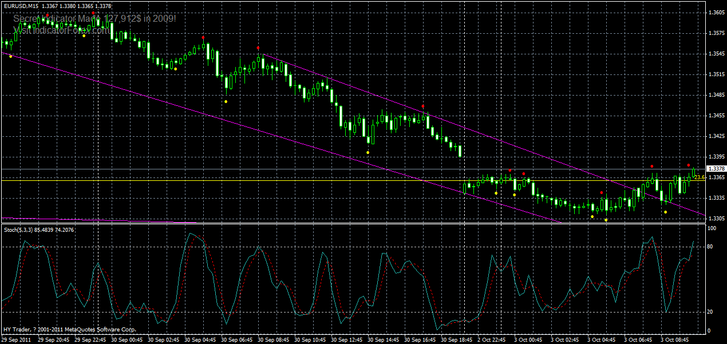Select the red arrow marker near 30 Sep 00:45
727x344 pixels.
pos(93,13)
